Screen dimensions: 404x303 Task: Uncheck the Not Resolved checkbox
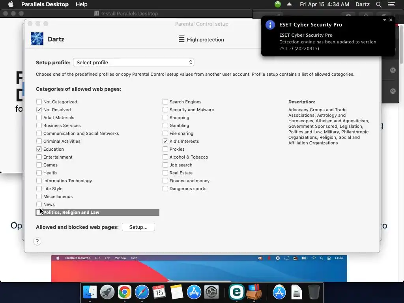(39, 110)
